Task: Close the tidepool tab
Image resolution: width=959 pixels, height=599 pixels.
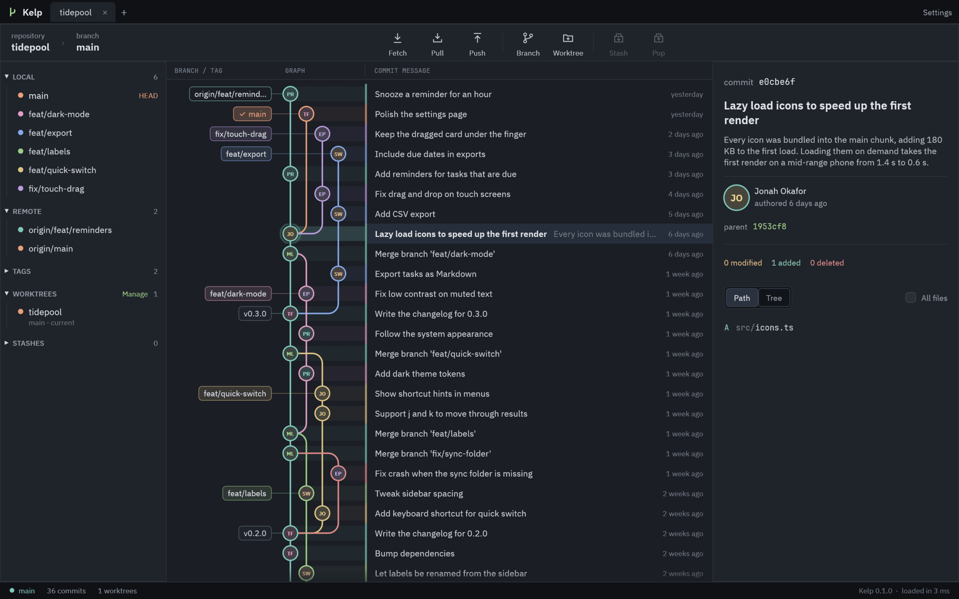Action: (x=105, y=13)
